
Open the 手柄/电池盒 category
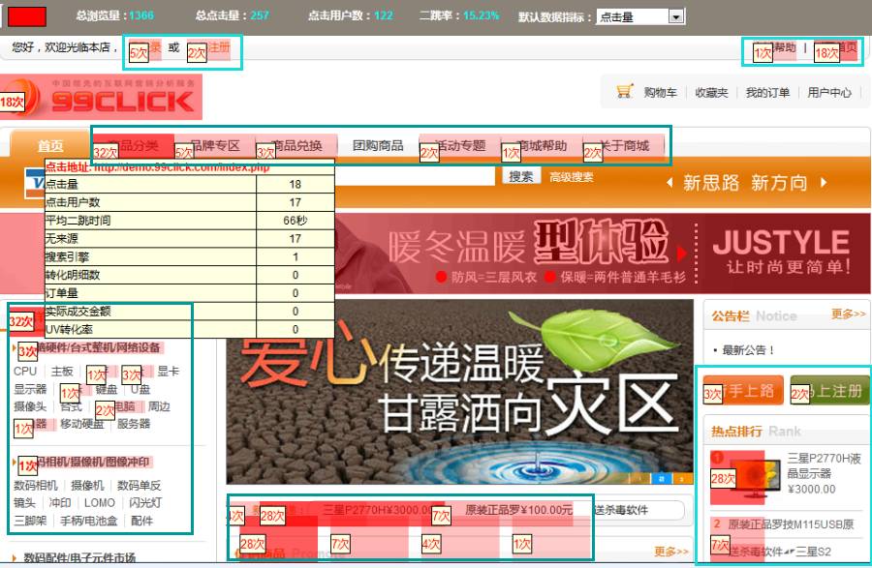[x=89, y=521]
